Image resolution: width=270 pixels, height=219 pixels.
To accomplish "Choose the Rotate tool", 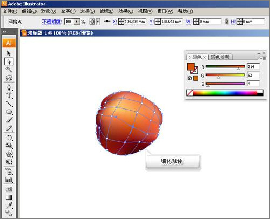I will [x=9, y=138].
